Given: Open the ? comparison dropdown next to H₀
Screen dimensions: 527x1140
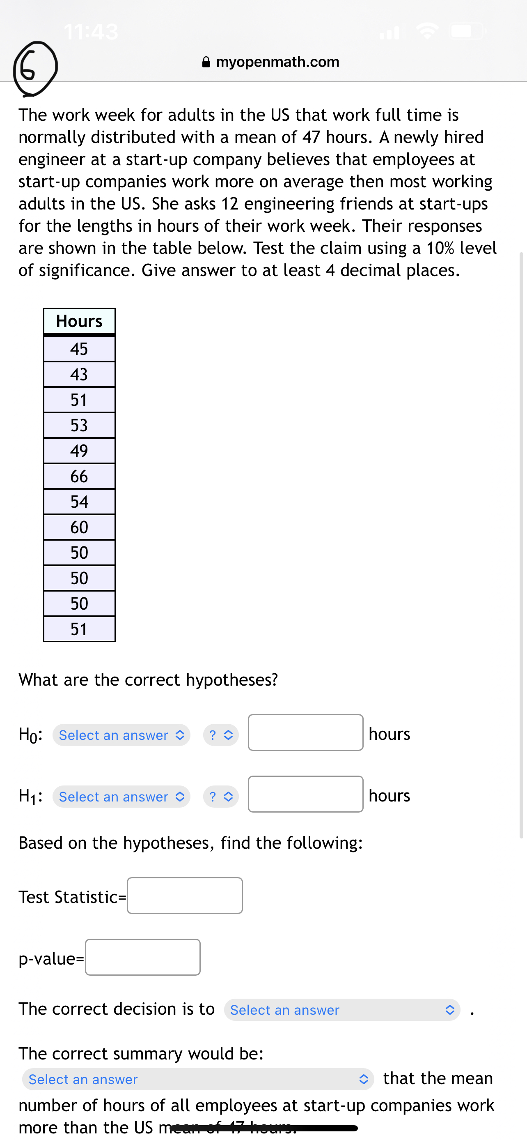Looking at the screenshot, I should (221, 735).
